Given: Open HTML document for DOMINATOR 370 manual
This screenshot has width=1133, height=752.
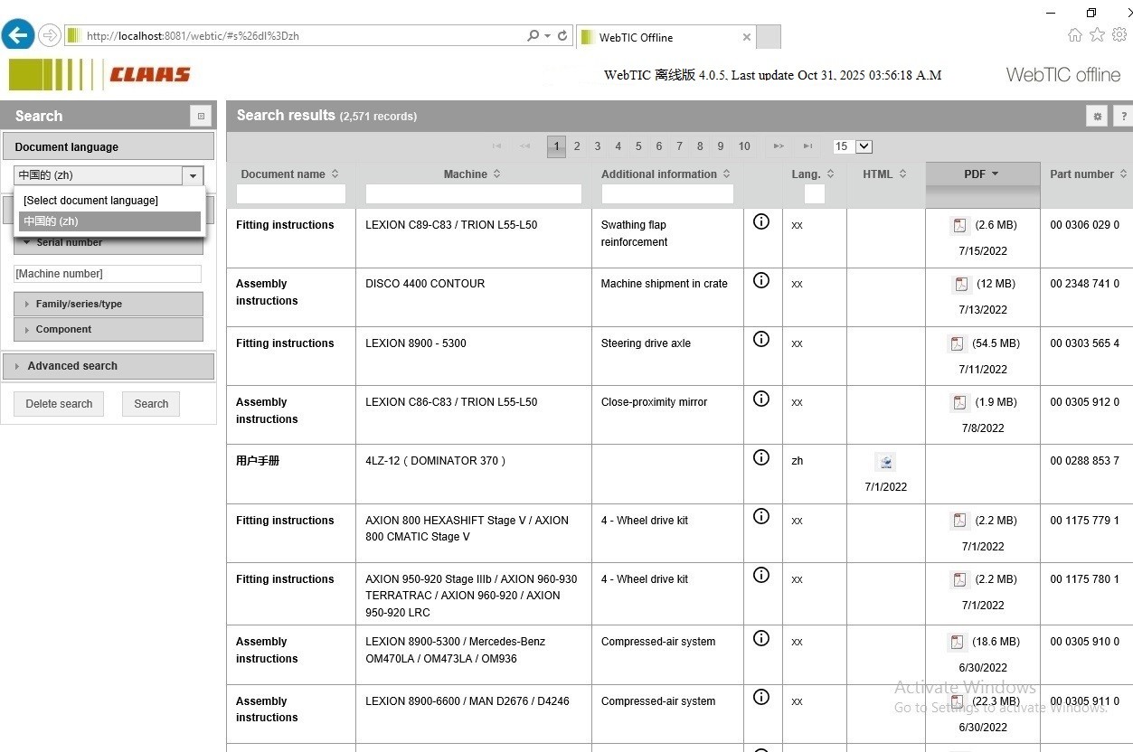Looking at the screenshot, I should click(x=885, y=463).
